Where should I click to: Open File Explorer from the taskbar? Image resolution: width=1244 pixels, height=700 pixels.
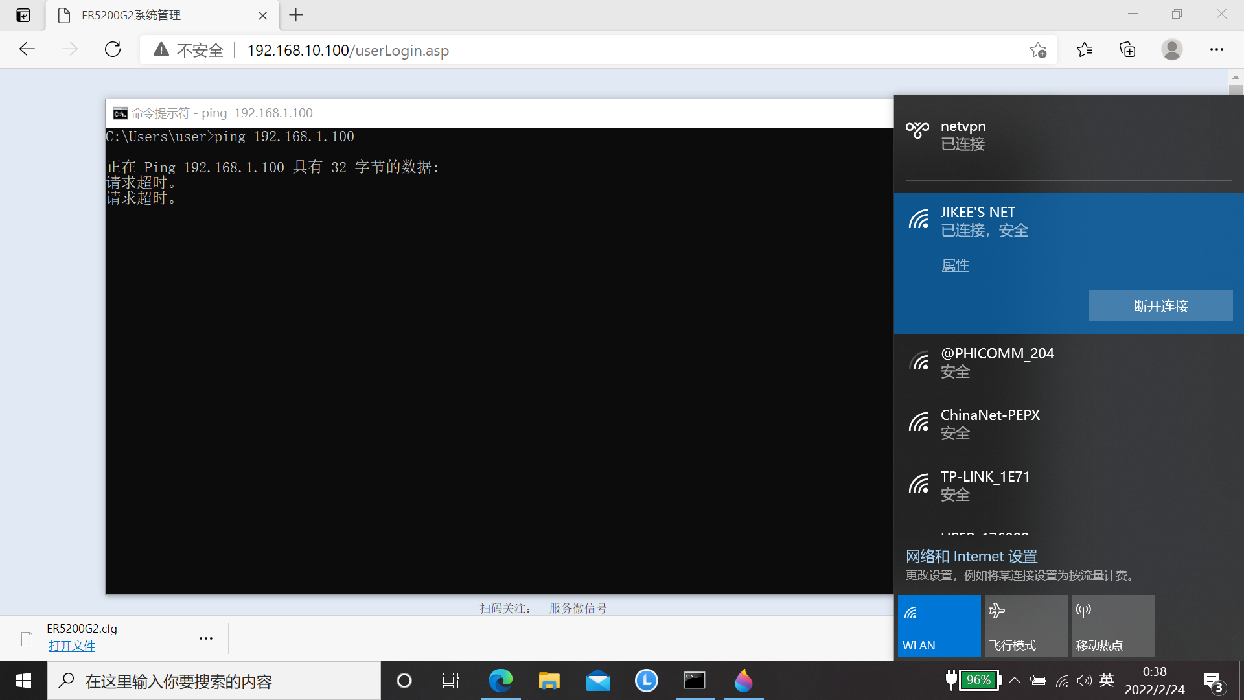549,681
